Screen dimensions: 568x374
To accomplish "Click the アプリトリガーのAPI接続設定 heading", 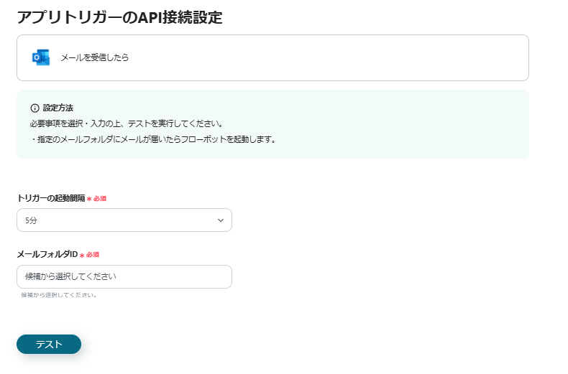I will click(x=119, y=18).
